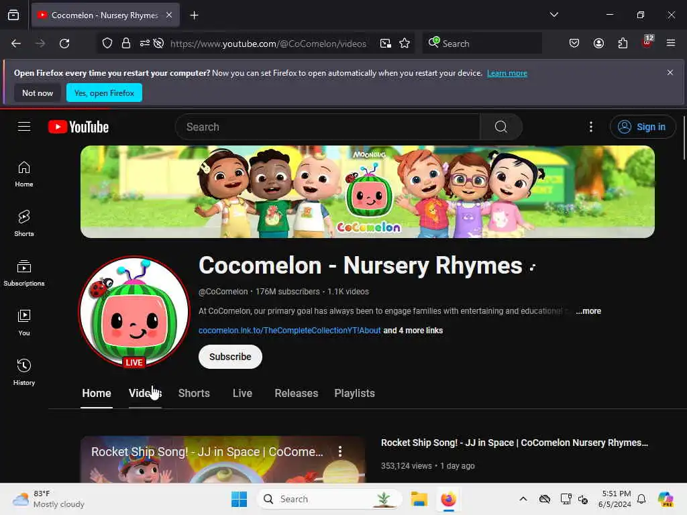Image resolution: width=687 pixels, height=515 pixels.
Task: Show and 4 more links
Action: [413, 331]
